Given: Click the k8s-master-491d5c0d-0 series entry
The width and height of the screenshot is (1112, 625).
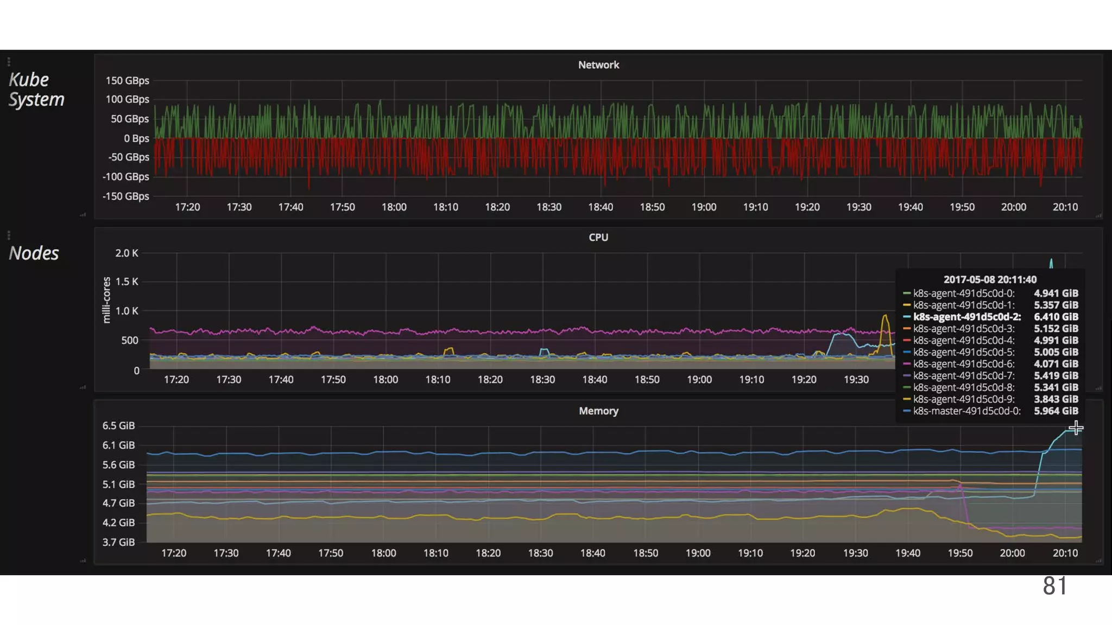Looking at the screenshot, I should [x=966, y=411].
